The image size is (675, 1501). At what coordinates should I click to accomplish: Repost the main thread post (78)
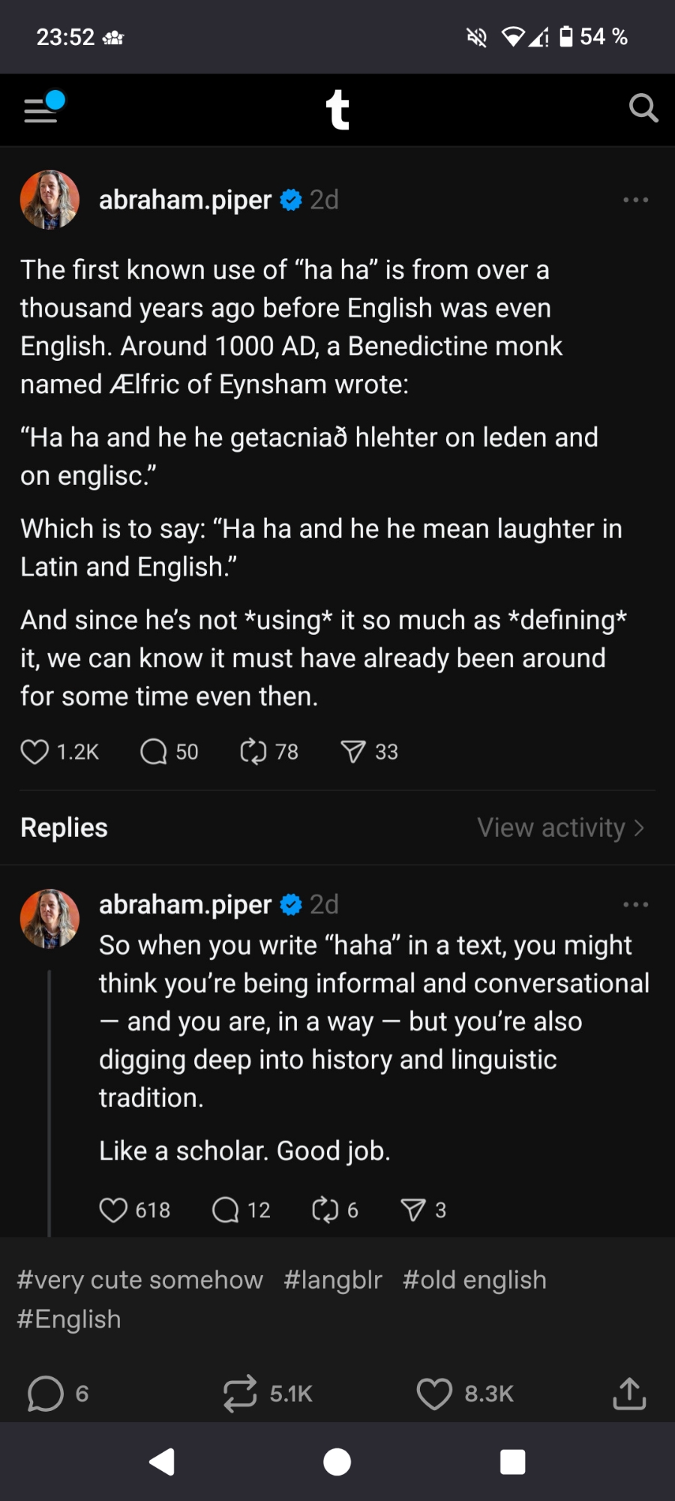pyautogui.click(x=253, y=751)
